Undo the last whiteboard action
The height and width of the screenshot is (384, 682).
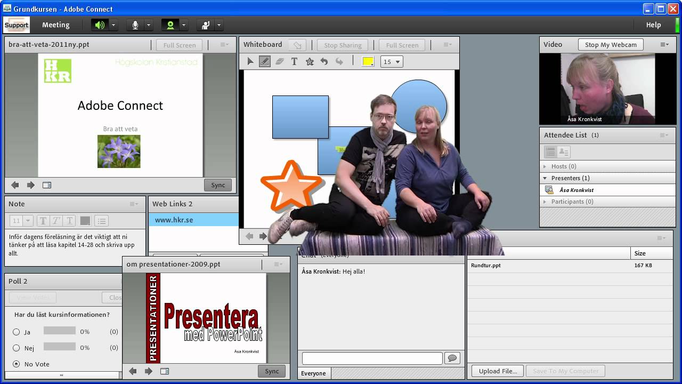(324, 61)
